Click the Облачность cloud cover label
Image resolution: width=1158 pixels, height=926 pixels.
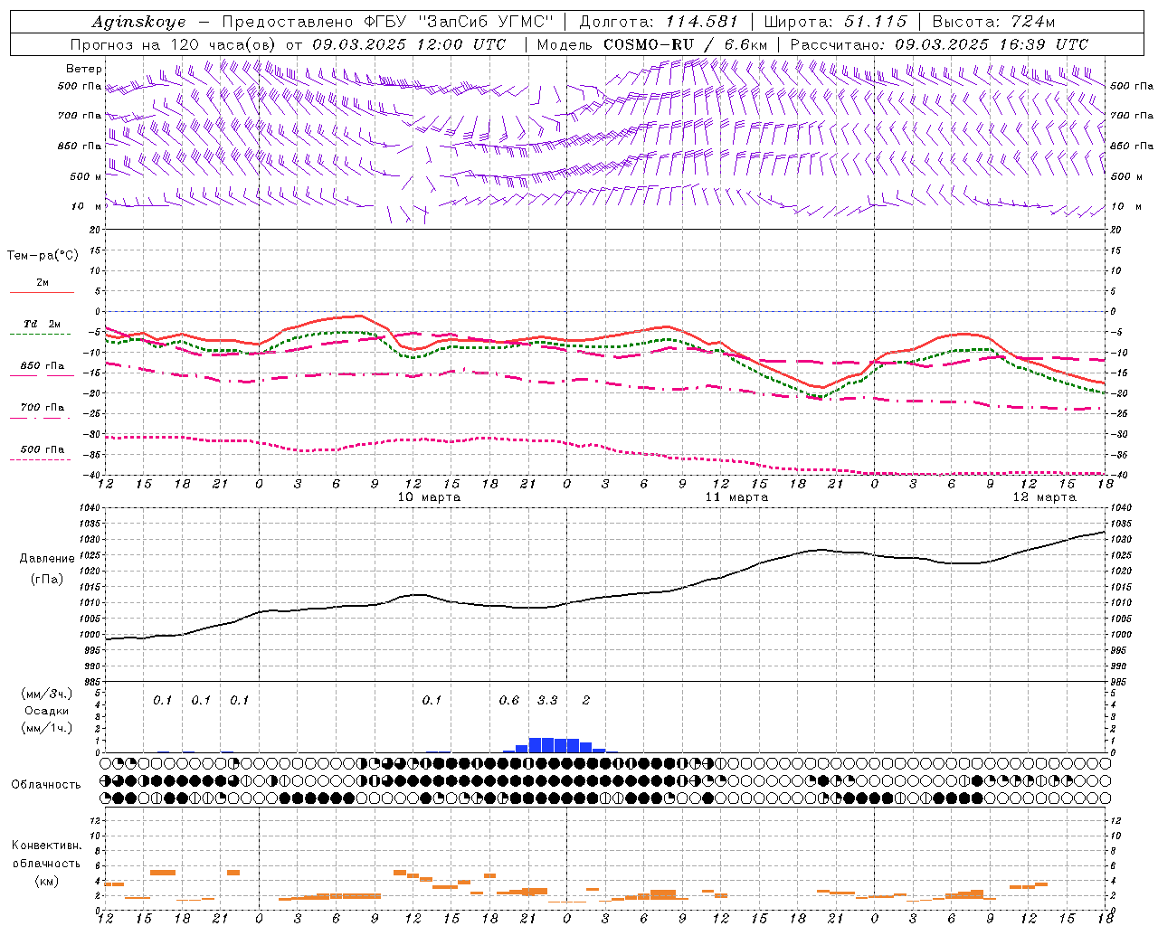(x=46, y=785)
